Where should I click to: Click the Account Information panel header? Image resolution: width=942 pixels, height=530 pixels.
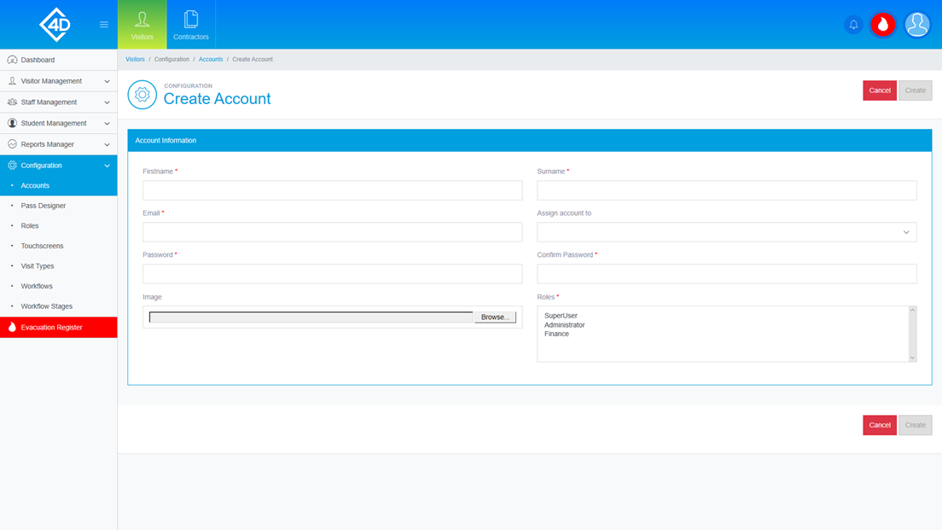point(529,141)
